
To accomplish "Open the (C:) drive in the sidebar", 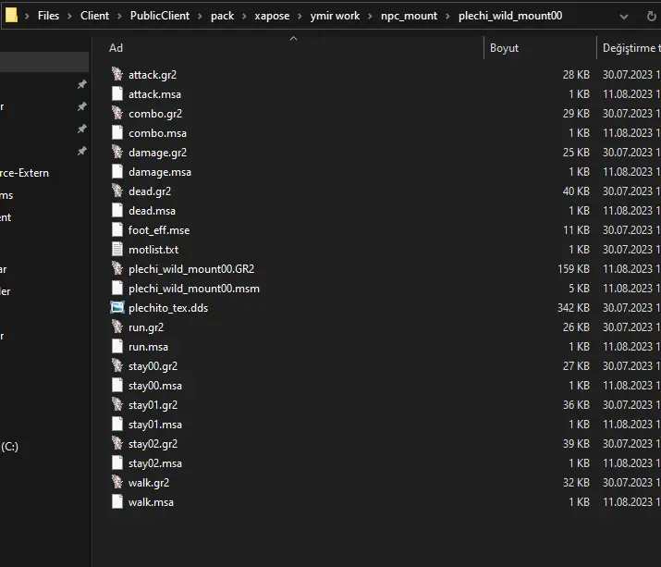I will tap(10, 447).
